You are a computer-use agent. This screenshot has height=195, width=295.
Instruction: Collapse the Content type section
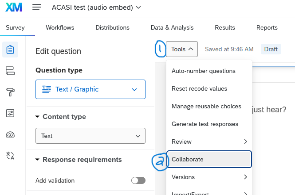tap(37, 117)
